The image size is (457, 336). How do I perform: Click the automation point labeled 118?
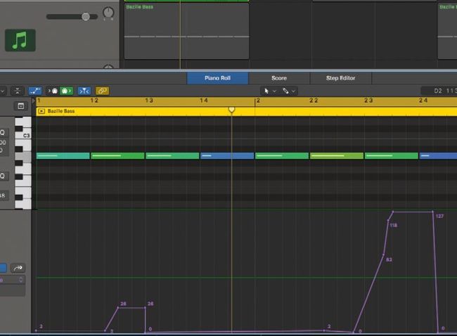pyautogui.click(x=388, y=221)
